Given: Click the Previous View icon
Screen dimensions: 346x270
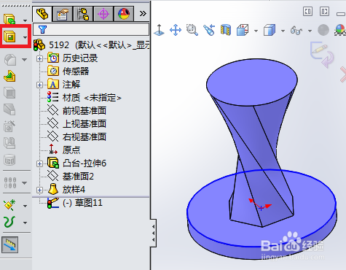Looking at the screenshot, I should pyautogui.click(x=209, y=30).
